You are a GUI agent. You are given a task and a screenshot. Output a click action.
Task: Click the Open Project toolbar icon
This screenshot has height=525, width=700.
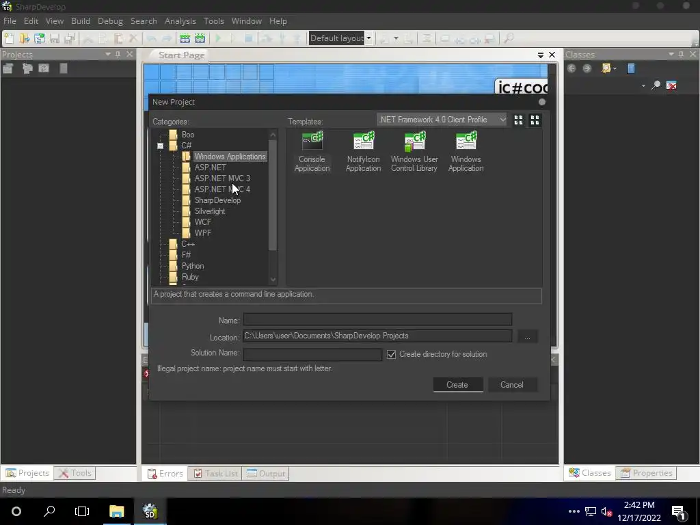coord(39,38)
